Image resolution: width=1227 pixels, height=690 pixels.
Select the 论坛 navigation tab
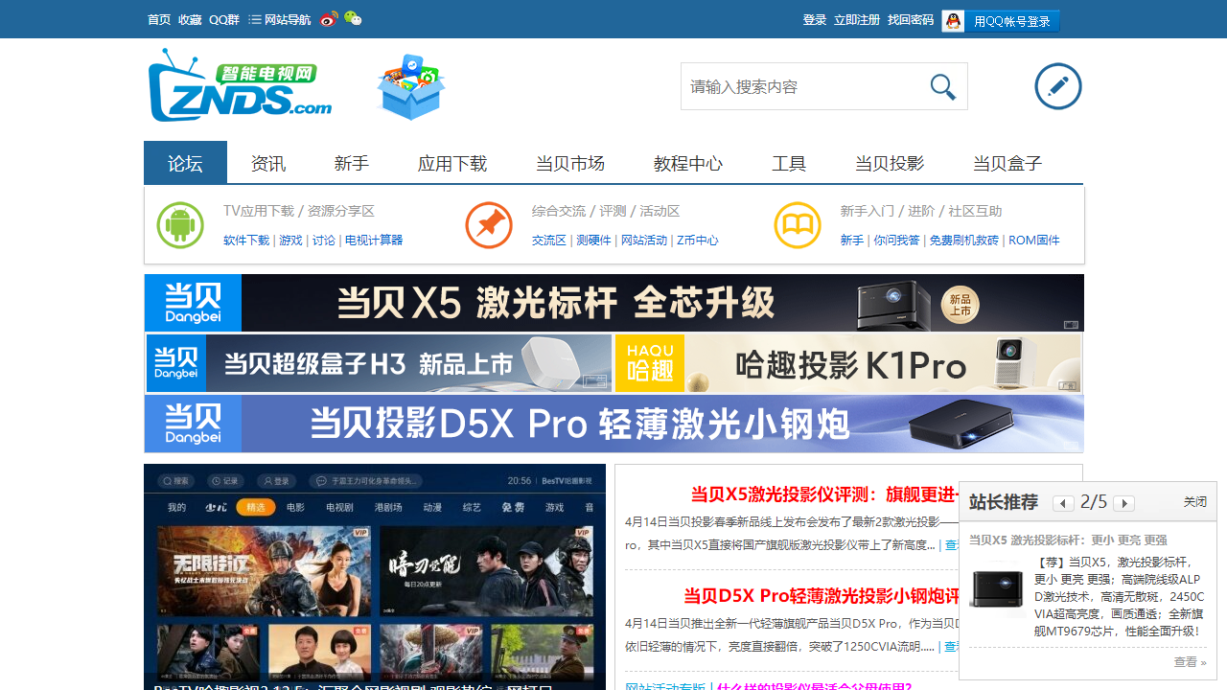click(185, 162)
